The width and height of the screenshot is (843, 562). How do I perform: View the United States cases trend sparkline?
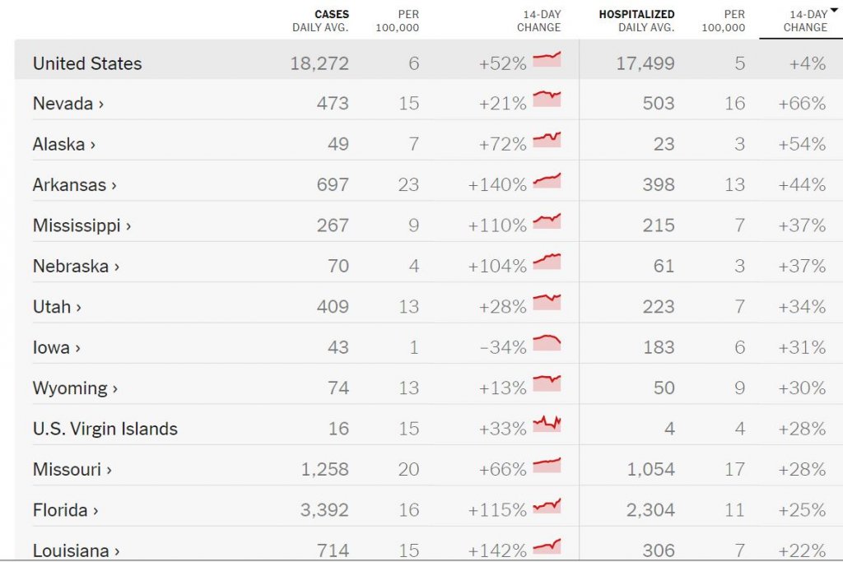pyautogui.click(x=547, y=58)
